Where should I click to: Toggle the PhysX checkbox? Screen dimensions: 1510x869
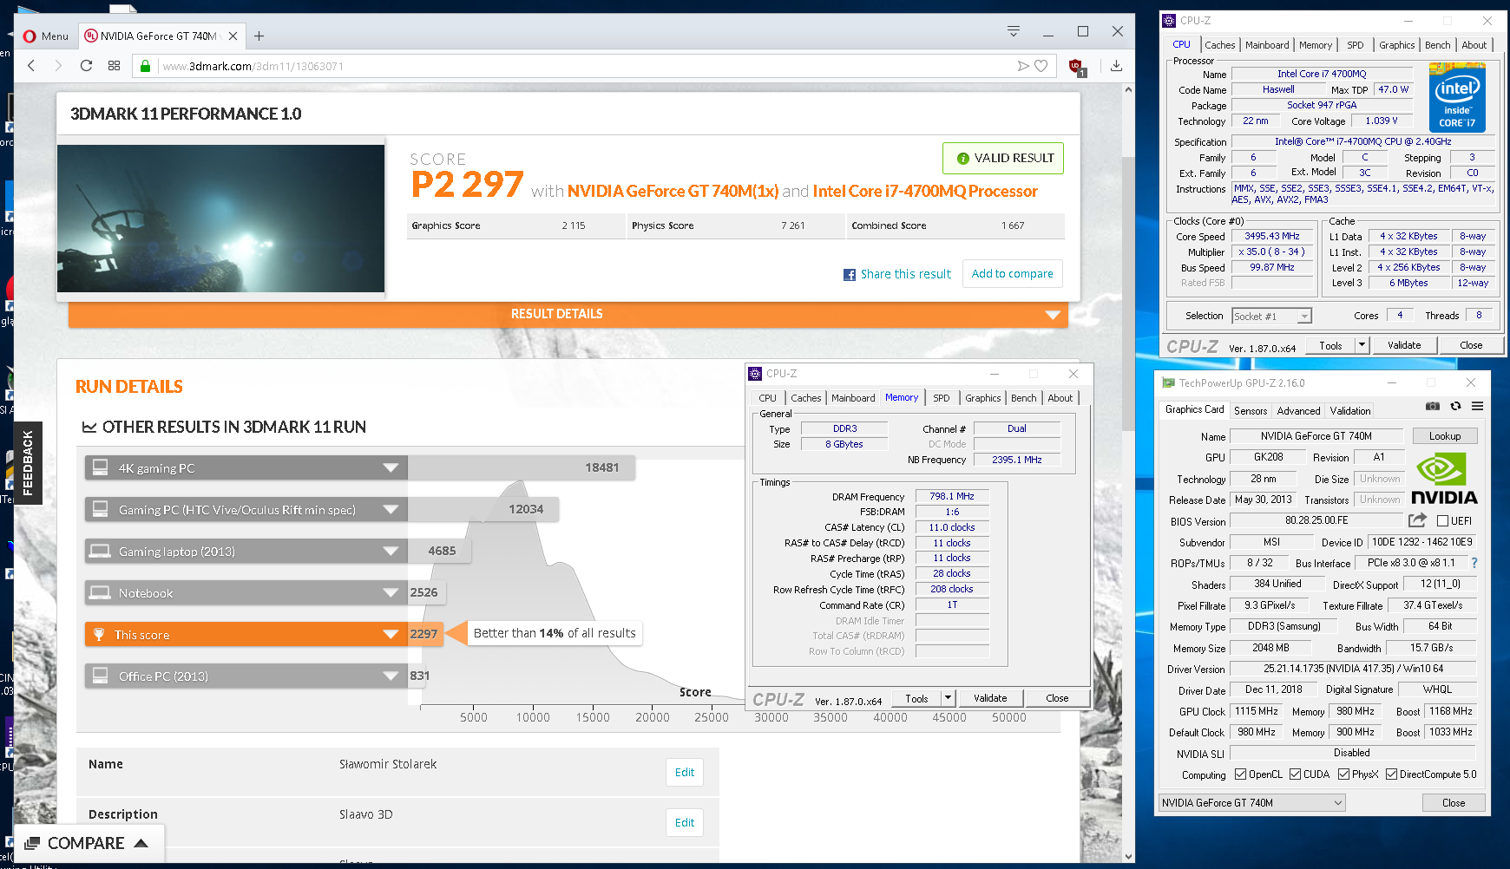(1343, 774)
